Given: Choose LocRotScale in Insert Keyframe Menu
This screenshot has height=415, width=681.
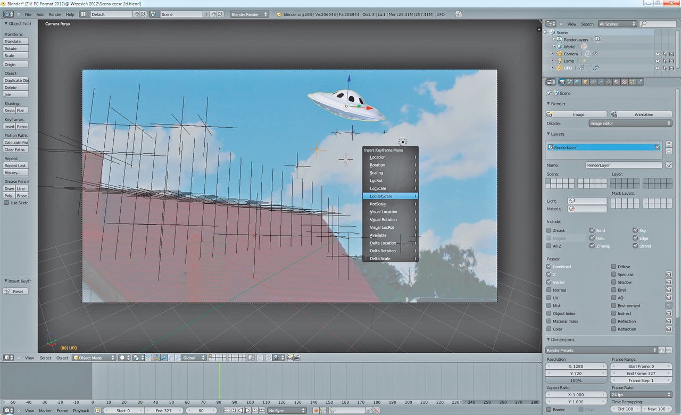Looking at the screenshot, I should pyautogui.click(x=391, y=196).
